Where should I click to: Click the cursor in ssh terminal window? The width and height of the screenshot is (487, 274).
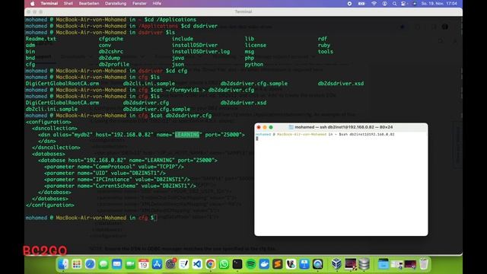pos(257,139)
